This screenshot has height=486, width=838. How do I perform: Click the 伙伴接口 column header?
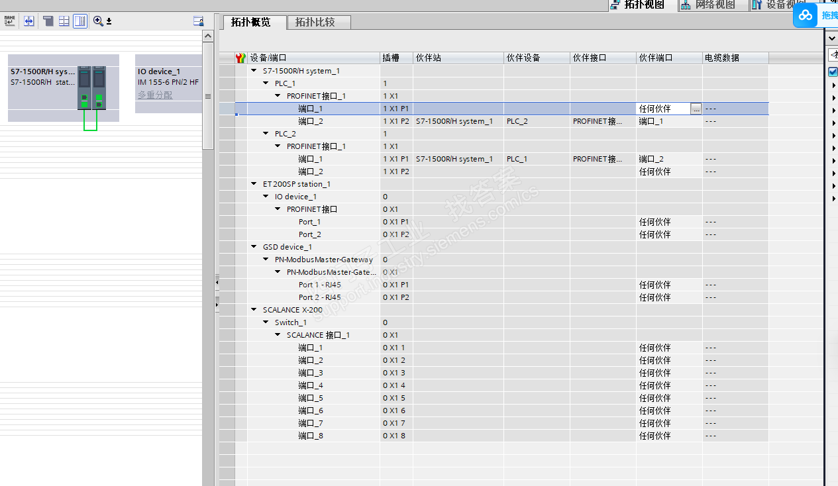[603, 58]
